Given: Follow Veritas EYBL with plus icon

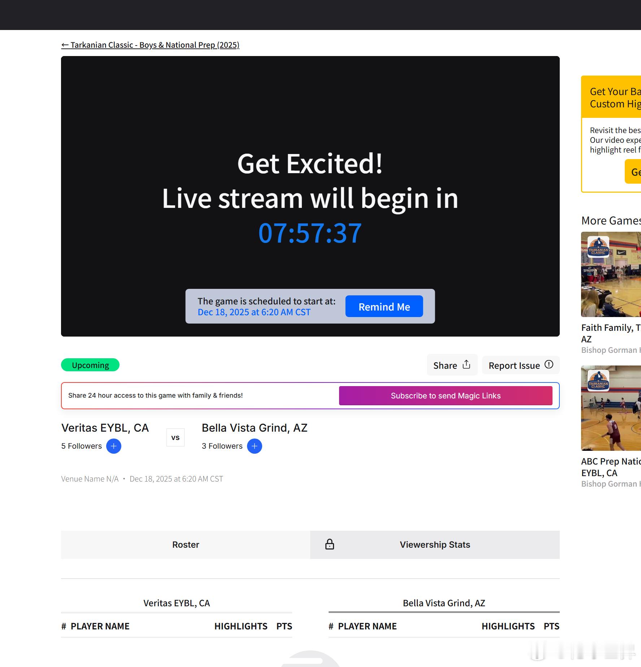Looking at the screenshot, I should point(114,446).
